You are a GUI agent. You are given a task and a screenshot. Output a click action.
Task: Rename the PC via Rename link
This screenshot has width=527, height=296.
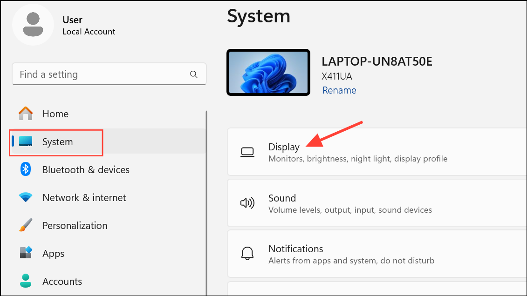[340, 90]
